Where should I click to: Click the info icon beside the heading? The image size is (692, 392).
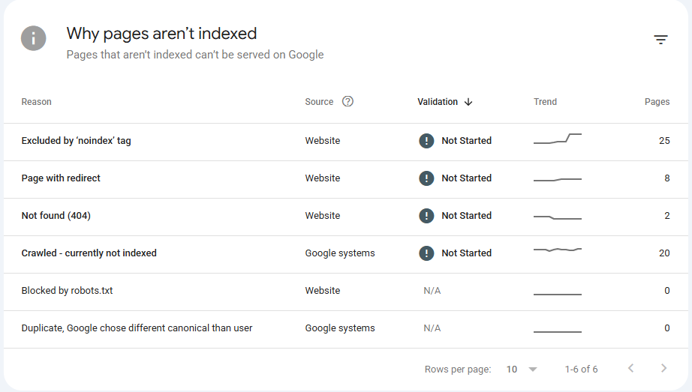(x=34, y=38)
